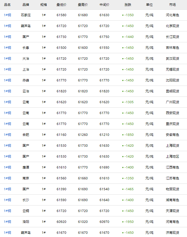
Task: Click the 市场 column header
Action: [x=173, y=5]
